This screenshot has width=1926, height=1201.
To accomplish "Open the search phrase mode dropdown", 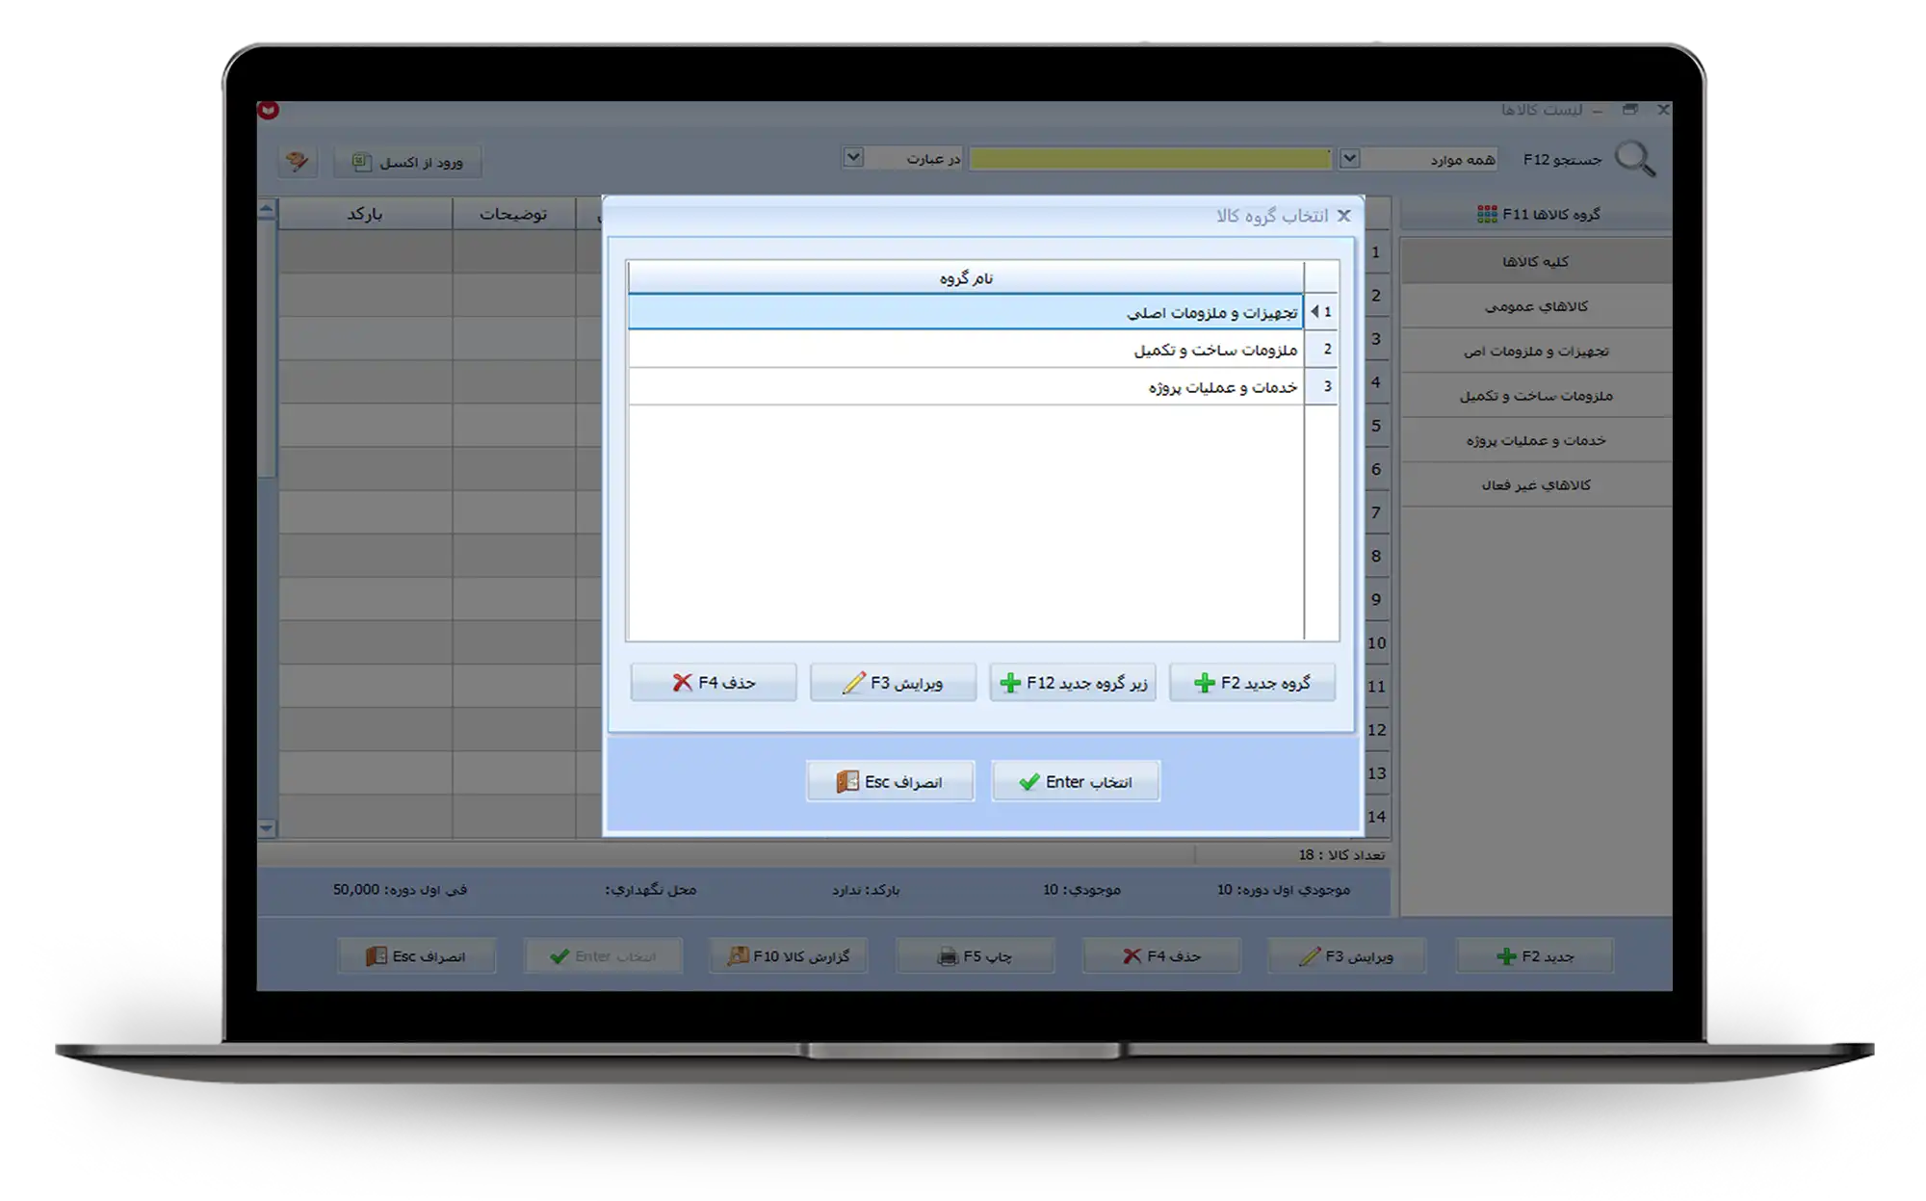I will [x=853, y=157].
